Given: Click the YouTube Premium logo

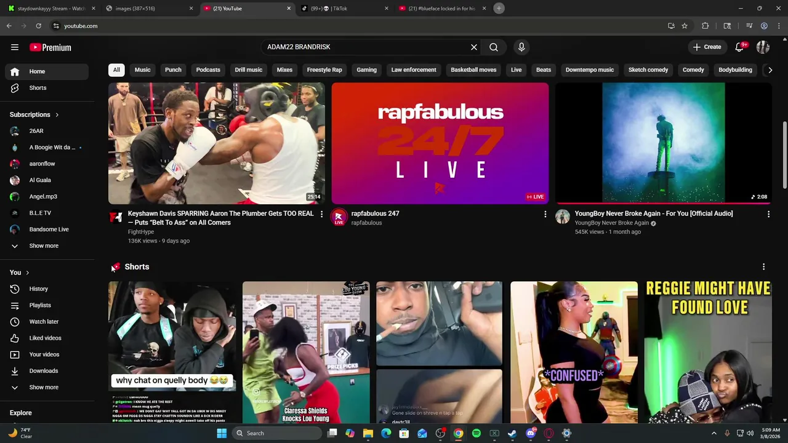Looking at the screenshot, I should tap(50, 47).
